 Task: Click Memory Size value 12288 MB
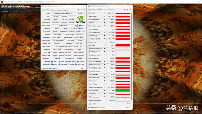(x=57, y=43)
